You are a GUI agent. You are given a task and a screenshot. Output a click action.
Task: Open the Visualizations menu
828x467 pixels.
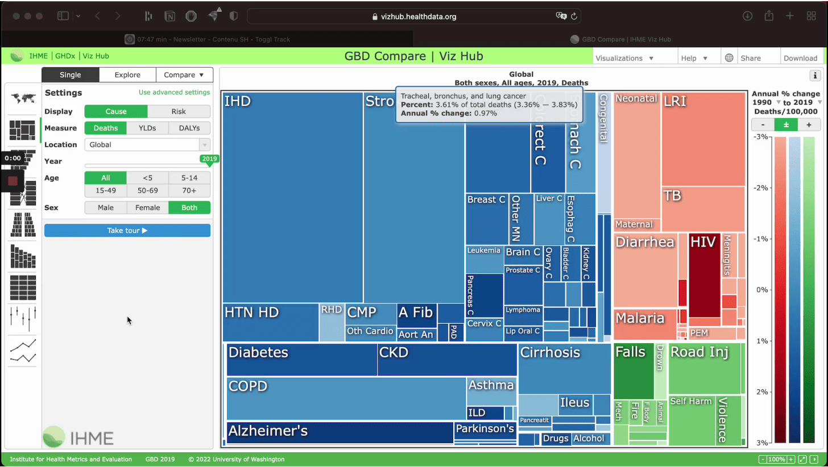(x=624, y=58)
